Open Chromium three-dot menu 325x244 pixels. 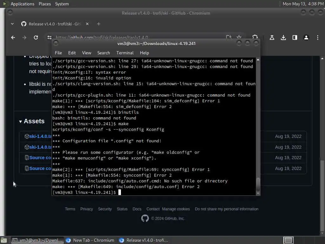pos(317,37)
